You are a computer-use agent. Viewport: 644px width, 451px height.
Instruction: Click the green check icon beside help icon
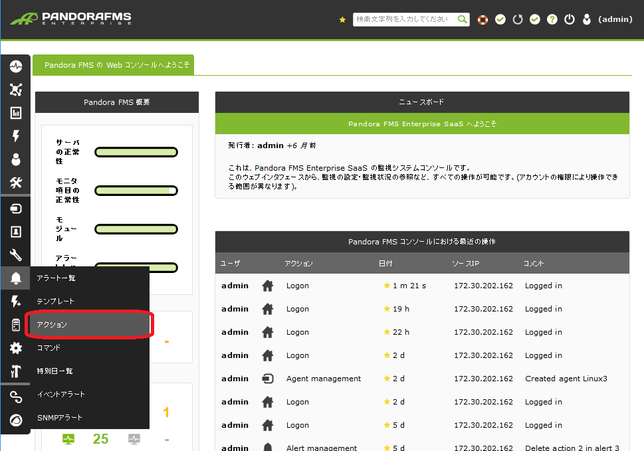[535, 19]
